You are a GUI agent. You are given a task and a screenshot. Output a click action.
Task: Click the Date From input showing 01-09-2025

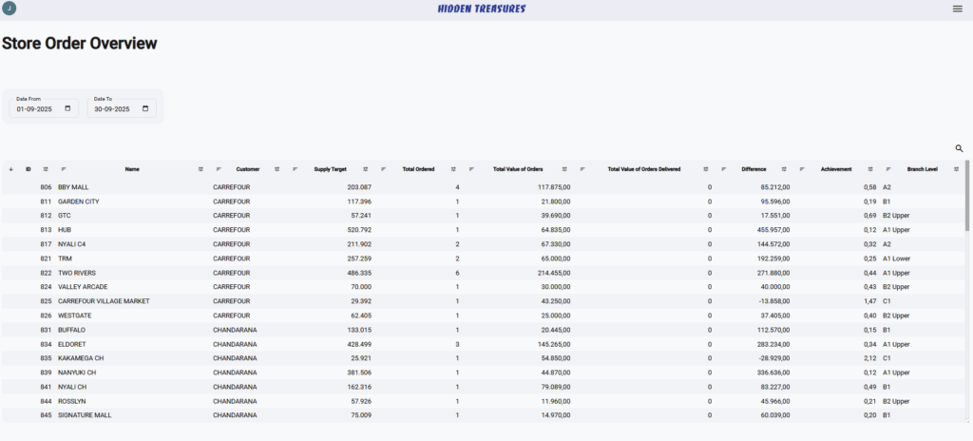click(38, 108)
